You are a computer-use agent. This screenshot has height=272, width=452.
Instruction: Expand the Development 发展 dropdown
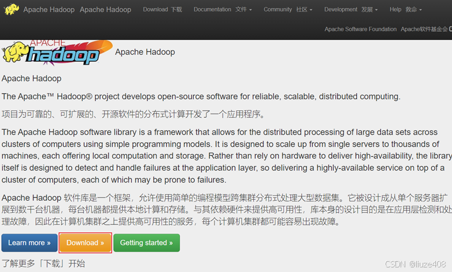(351, 9)
